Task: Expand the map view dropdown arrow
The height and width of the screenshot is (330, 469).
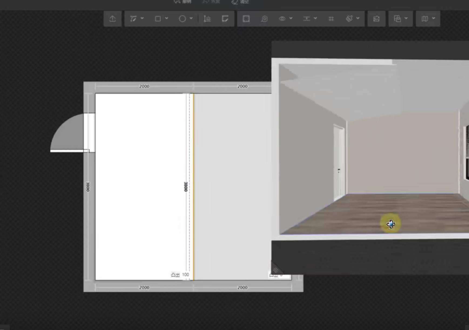Action: click(434, 18)
